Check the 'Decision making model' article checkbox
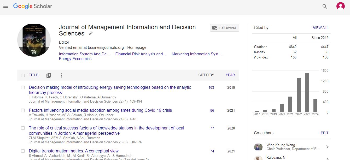 (x=23, y=87)
